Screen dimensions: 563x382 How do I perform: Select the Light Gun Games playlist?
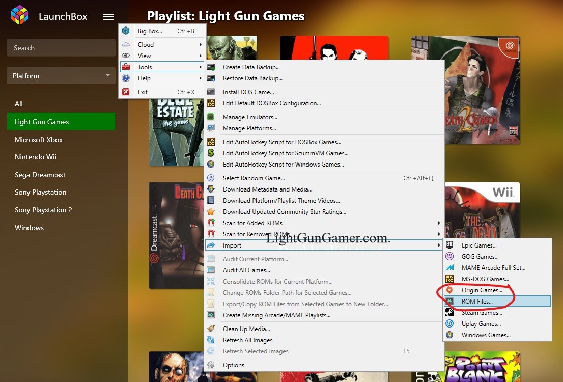click(x=61, y=121)
